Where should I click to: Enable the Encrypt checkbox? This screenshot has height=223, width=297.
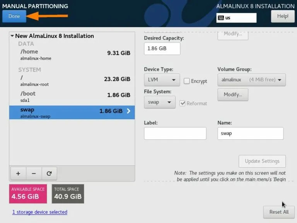(186, 81)
